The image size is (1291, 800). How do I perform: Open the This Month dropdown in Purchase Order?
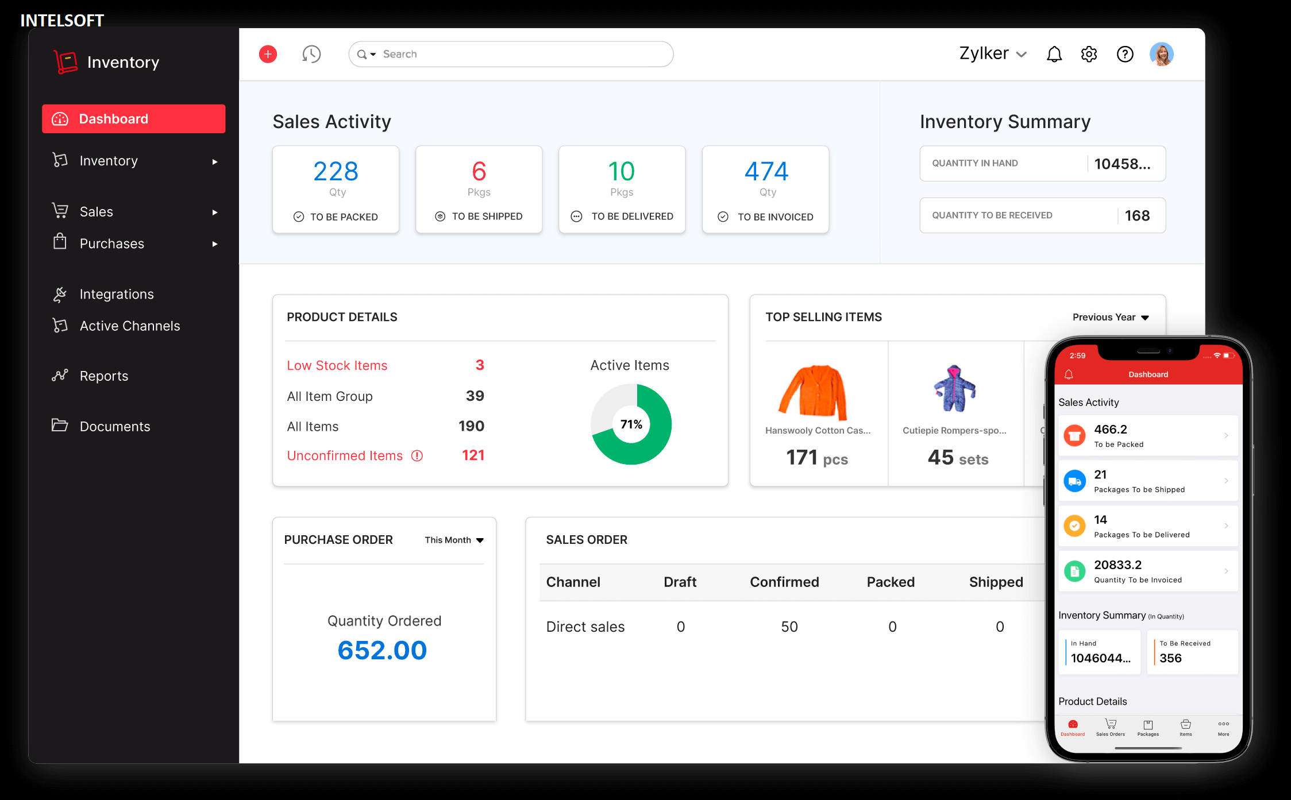click(454, 540)
